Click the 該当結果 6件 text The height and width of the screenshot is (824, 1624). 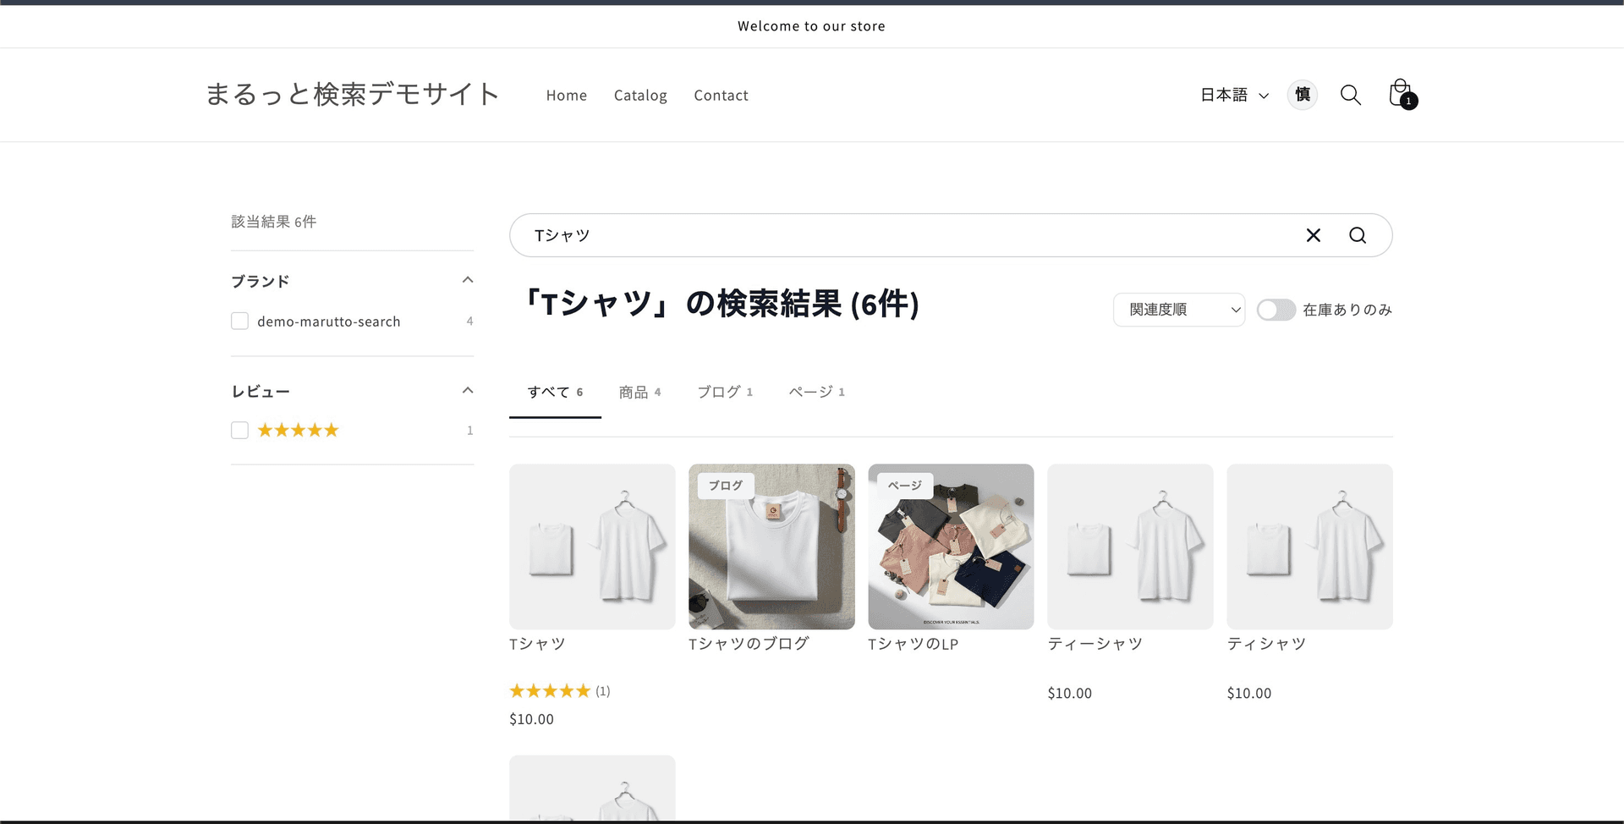(x=274, y=222)
